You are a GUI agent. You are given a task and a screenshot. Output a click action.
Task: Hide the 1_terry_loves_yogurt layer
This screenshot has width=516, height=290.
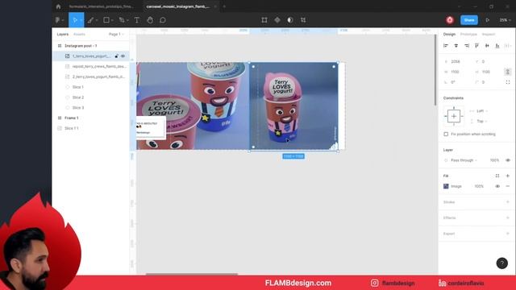point(123,56)
